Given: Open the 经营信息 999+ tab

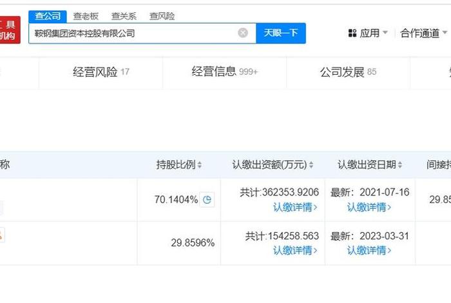Looking at the screenshot, I should (x=224, y=72).
